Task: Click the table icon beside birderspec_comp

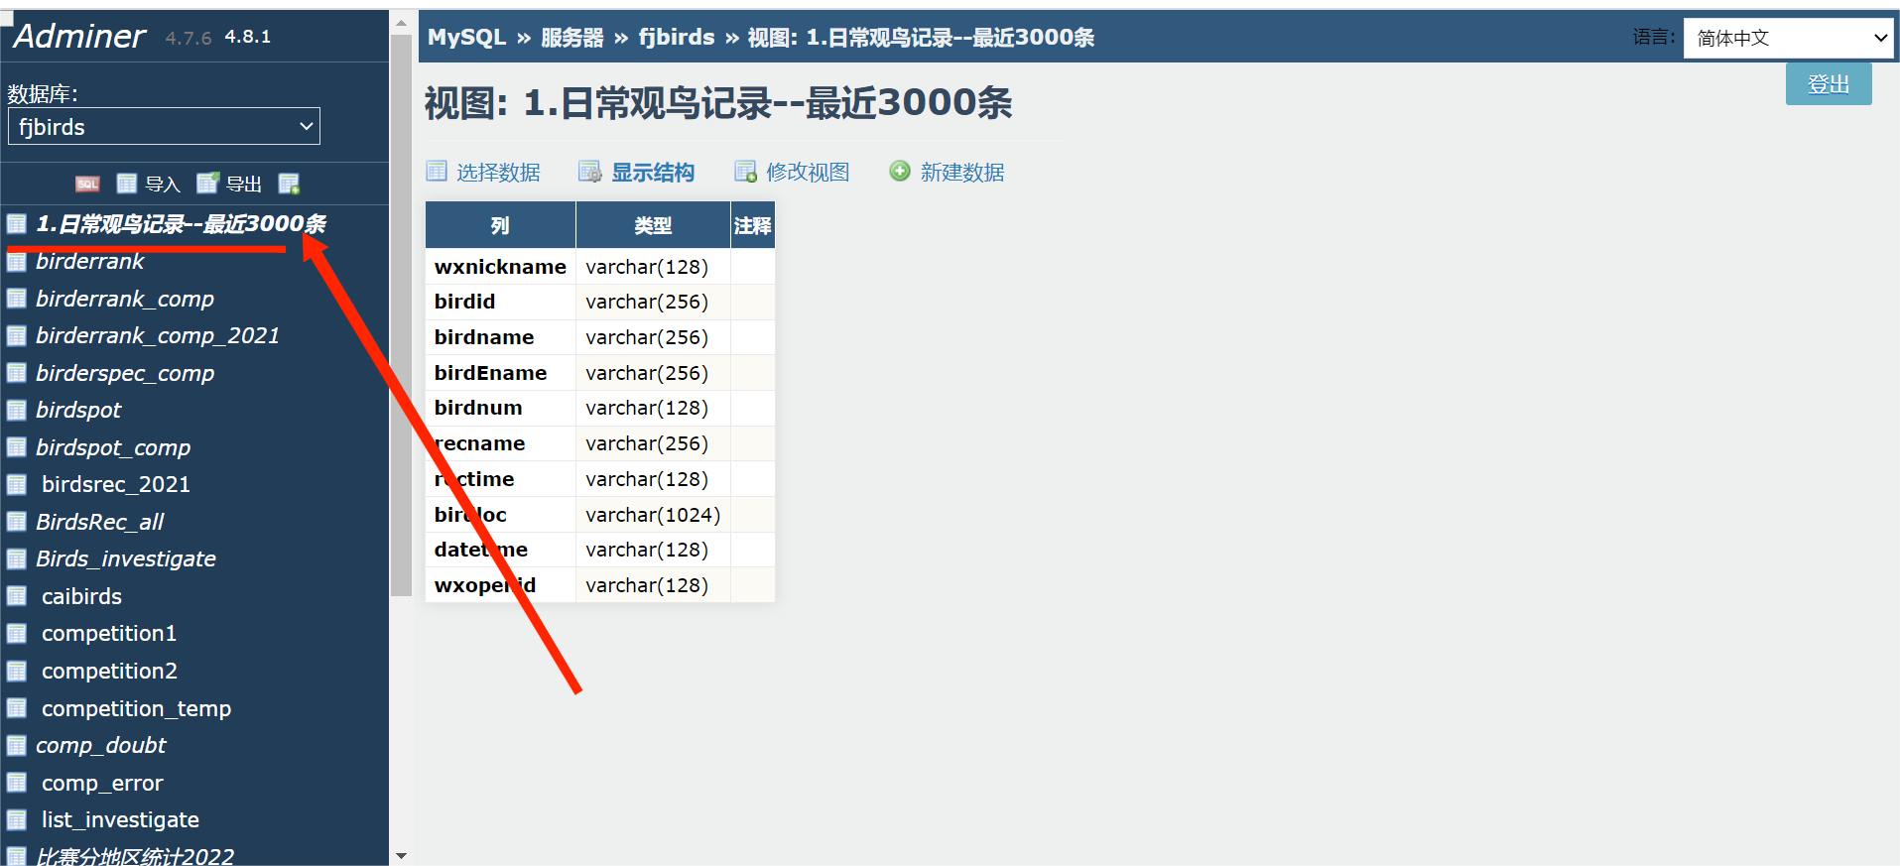Action: (x=17, y=373)
